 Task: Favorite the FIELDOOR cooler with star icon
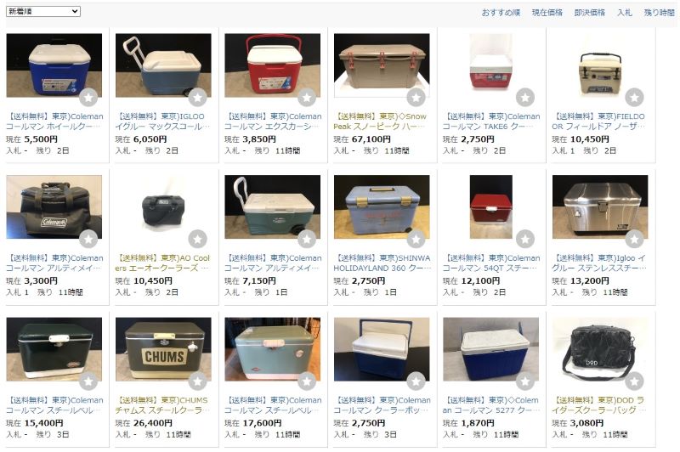(x=634, y=97)
